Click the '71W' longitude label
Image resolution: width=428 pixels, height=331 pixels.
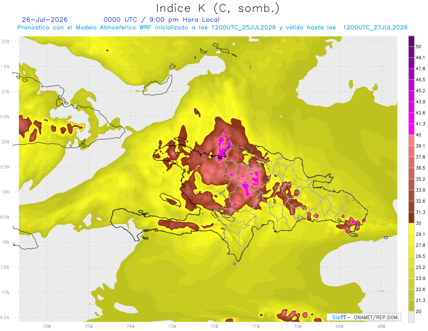[256, 326]
